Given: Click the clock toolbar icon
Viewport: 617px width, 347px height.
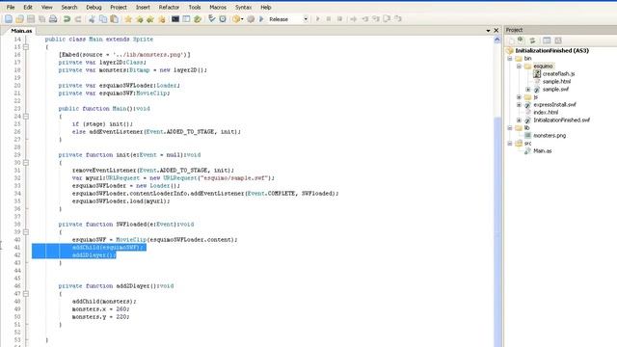Looking at the screenshot, I should 223,19.
